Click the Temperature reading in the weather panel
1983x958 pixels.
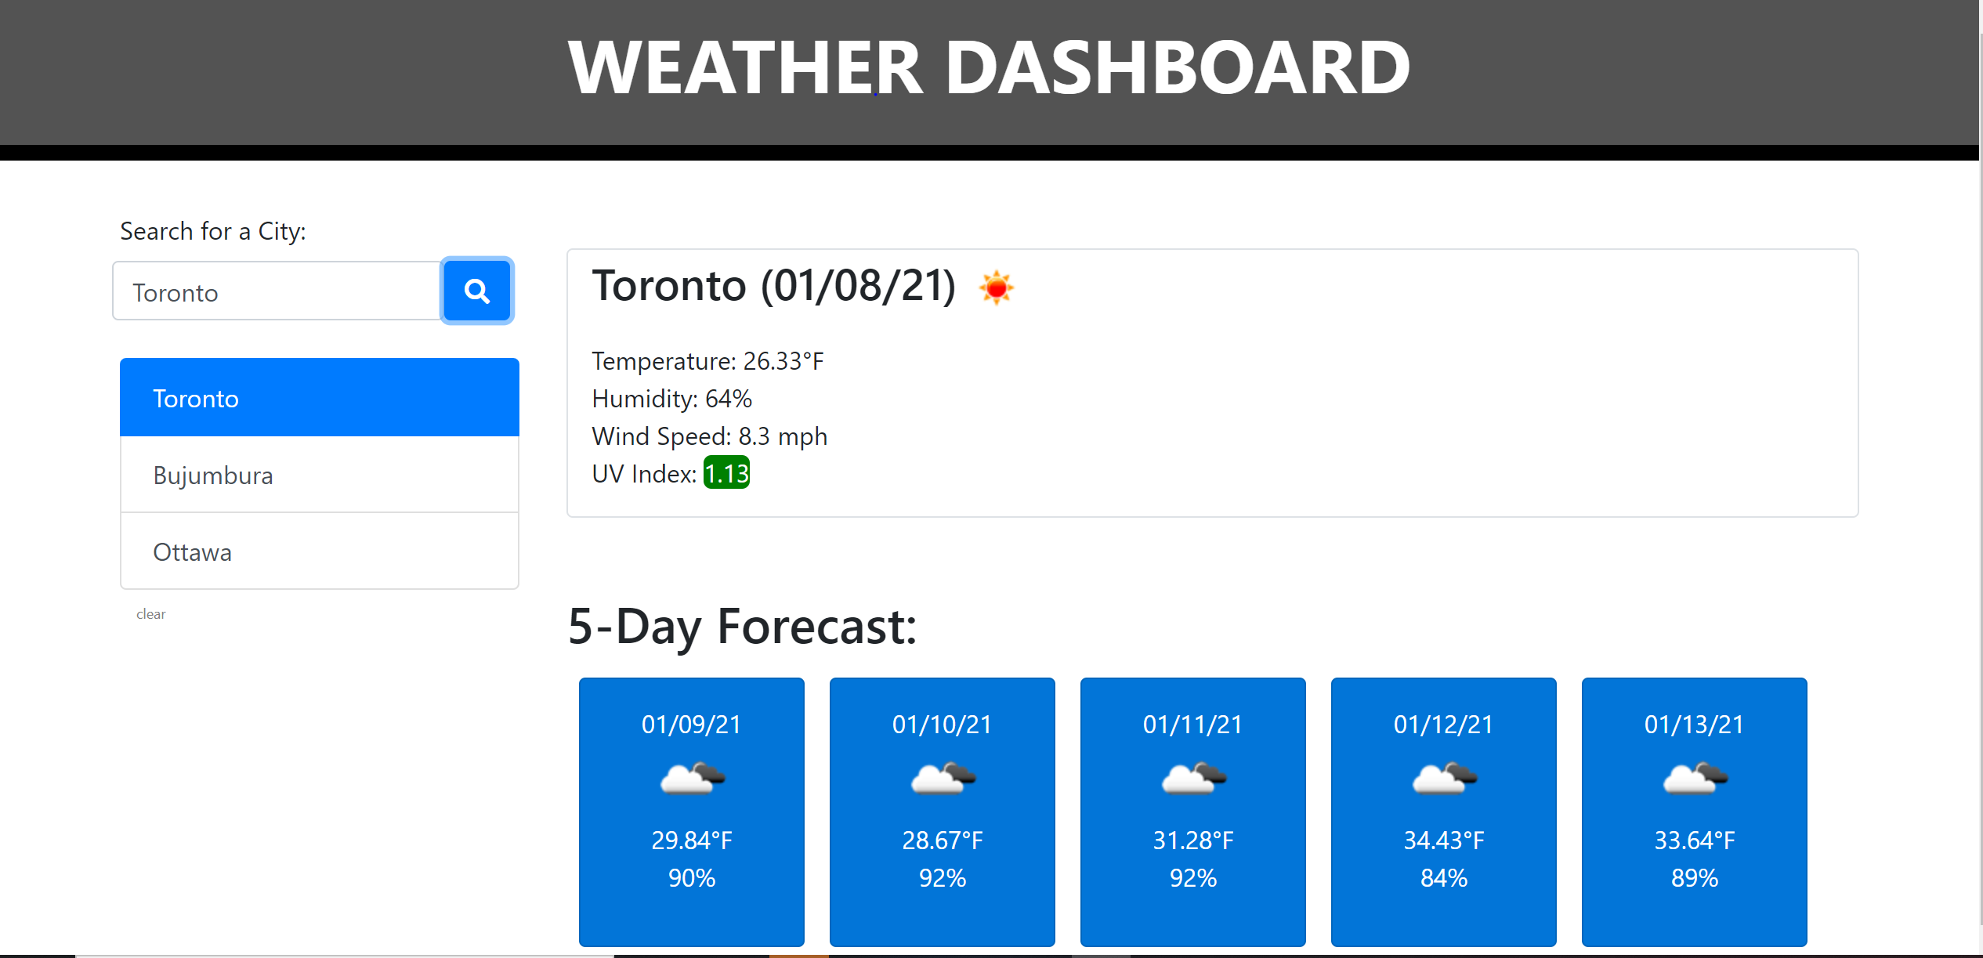[x=706, y=360]
